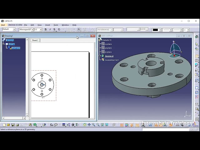Image resolution: width=200 pixels, height=150 pixels.
Task: Open the Start menu
Action: coord(3,25)
